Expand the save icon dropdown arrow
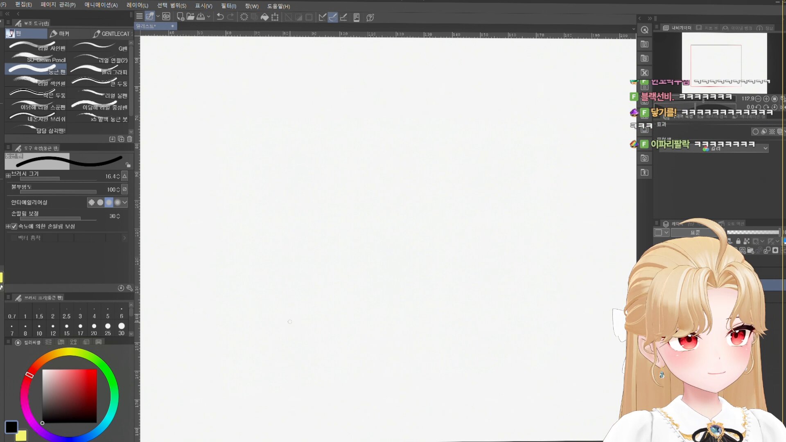The image size is (786, 442). click(x=209, y=17)
